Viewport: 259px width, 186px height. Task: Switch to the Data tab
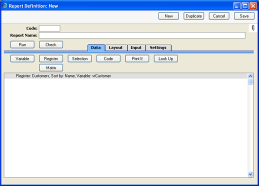[x=96, y=47]
